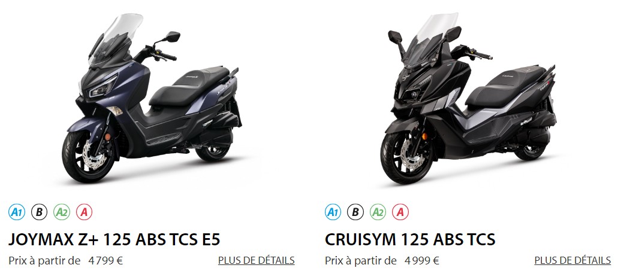Click the Cruisym scooter front wheel

(x=407, y=157)
